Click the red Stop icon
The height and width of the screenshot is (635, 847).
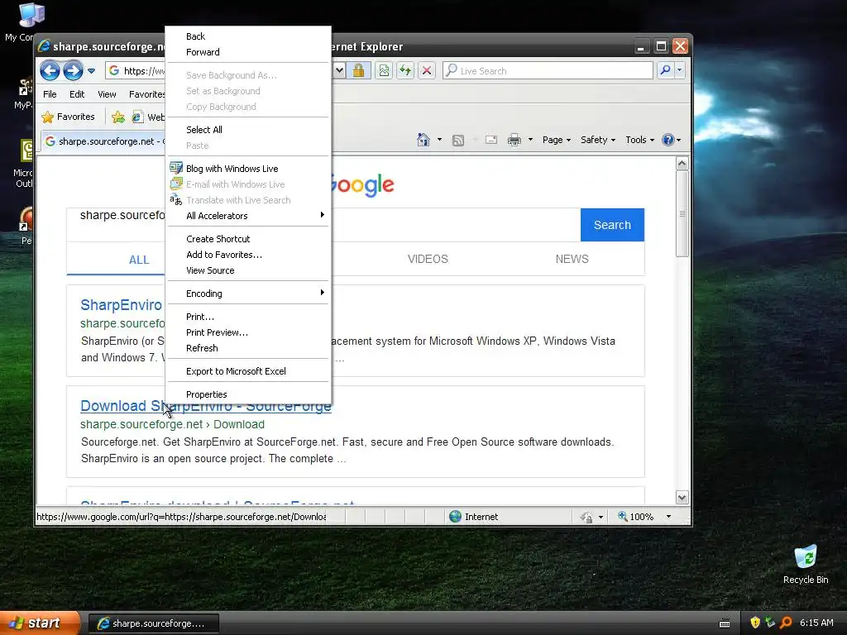(427, 71)
